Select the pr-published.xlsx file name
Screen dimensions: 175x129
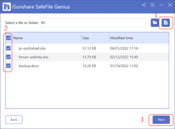click(32, 48)
